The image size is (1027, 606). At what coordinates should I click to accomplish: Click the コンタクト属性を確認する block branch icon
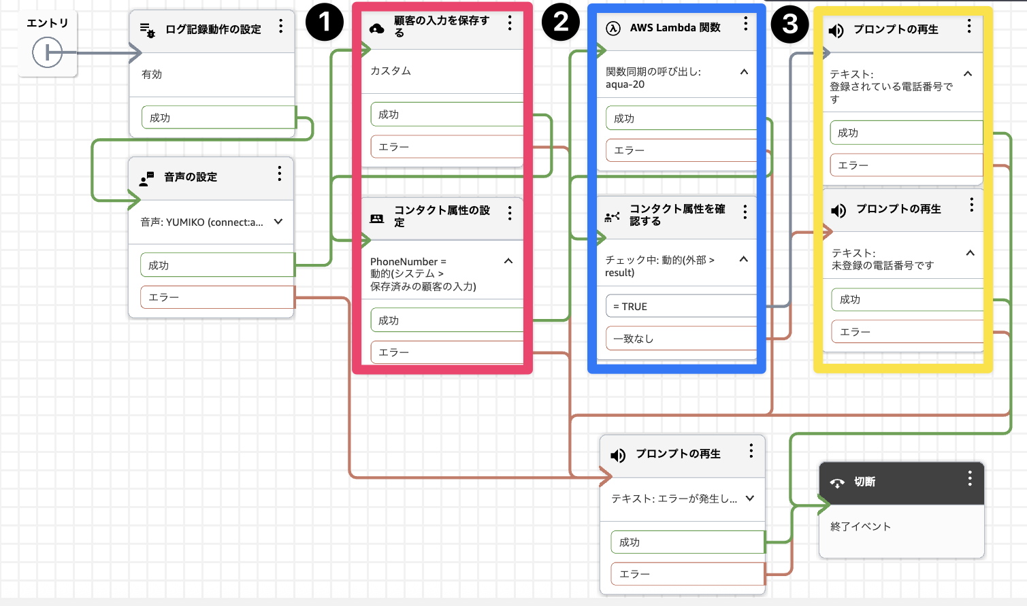click(612, 217)
